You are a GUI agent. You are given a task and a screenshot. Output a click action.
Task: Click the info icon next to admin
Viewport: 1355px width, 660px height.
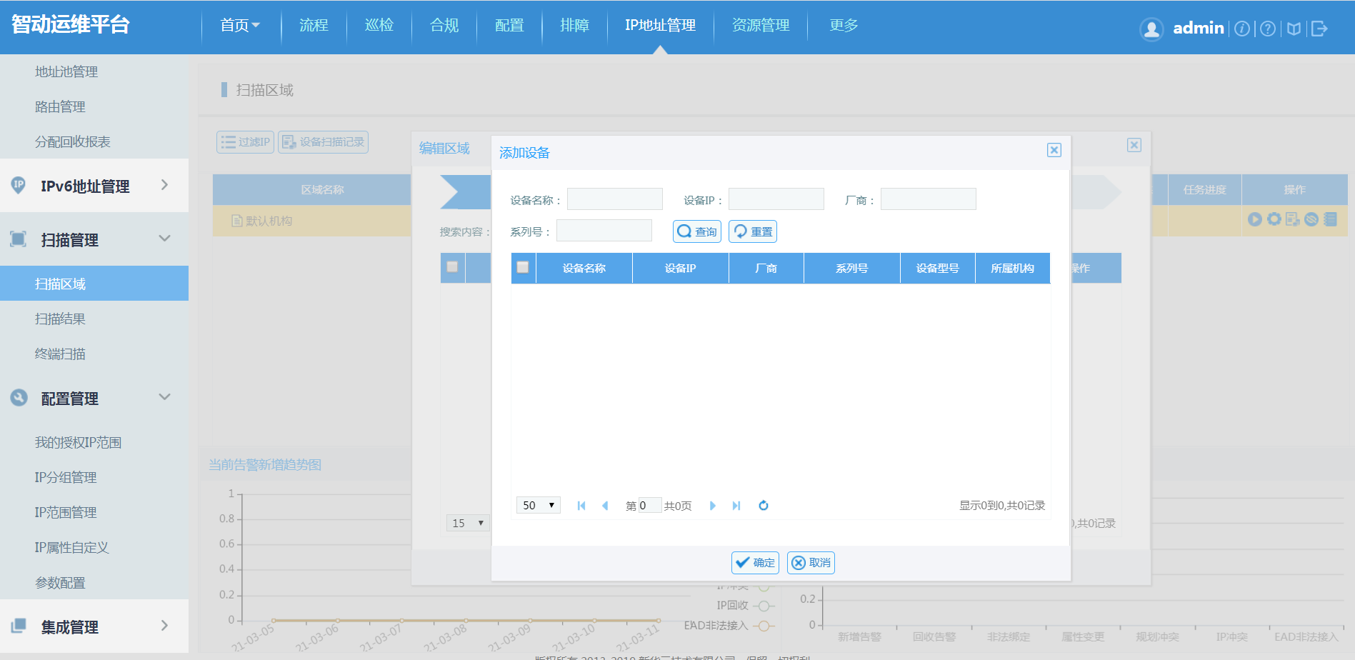point(1242,29)
